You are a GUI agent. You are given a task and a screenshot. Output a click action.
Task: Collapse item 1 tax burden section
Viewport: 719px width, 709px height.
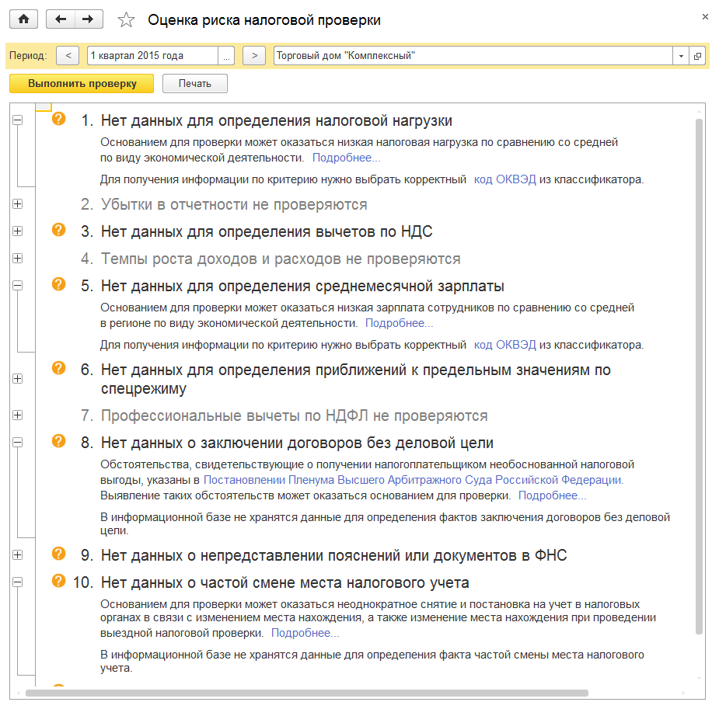coord(18,120)
